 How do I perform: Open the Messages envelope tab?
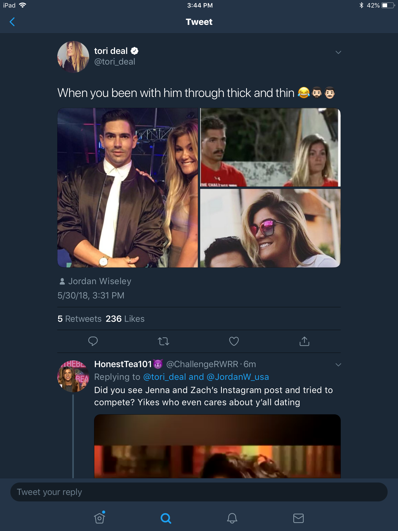[x=298, y=518]
